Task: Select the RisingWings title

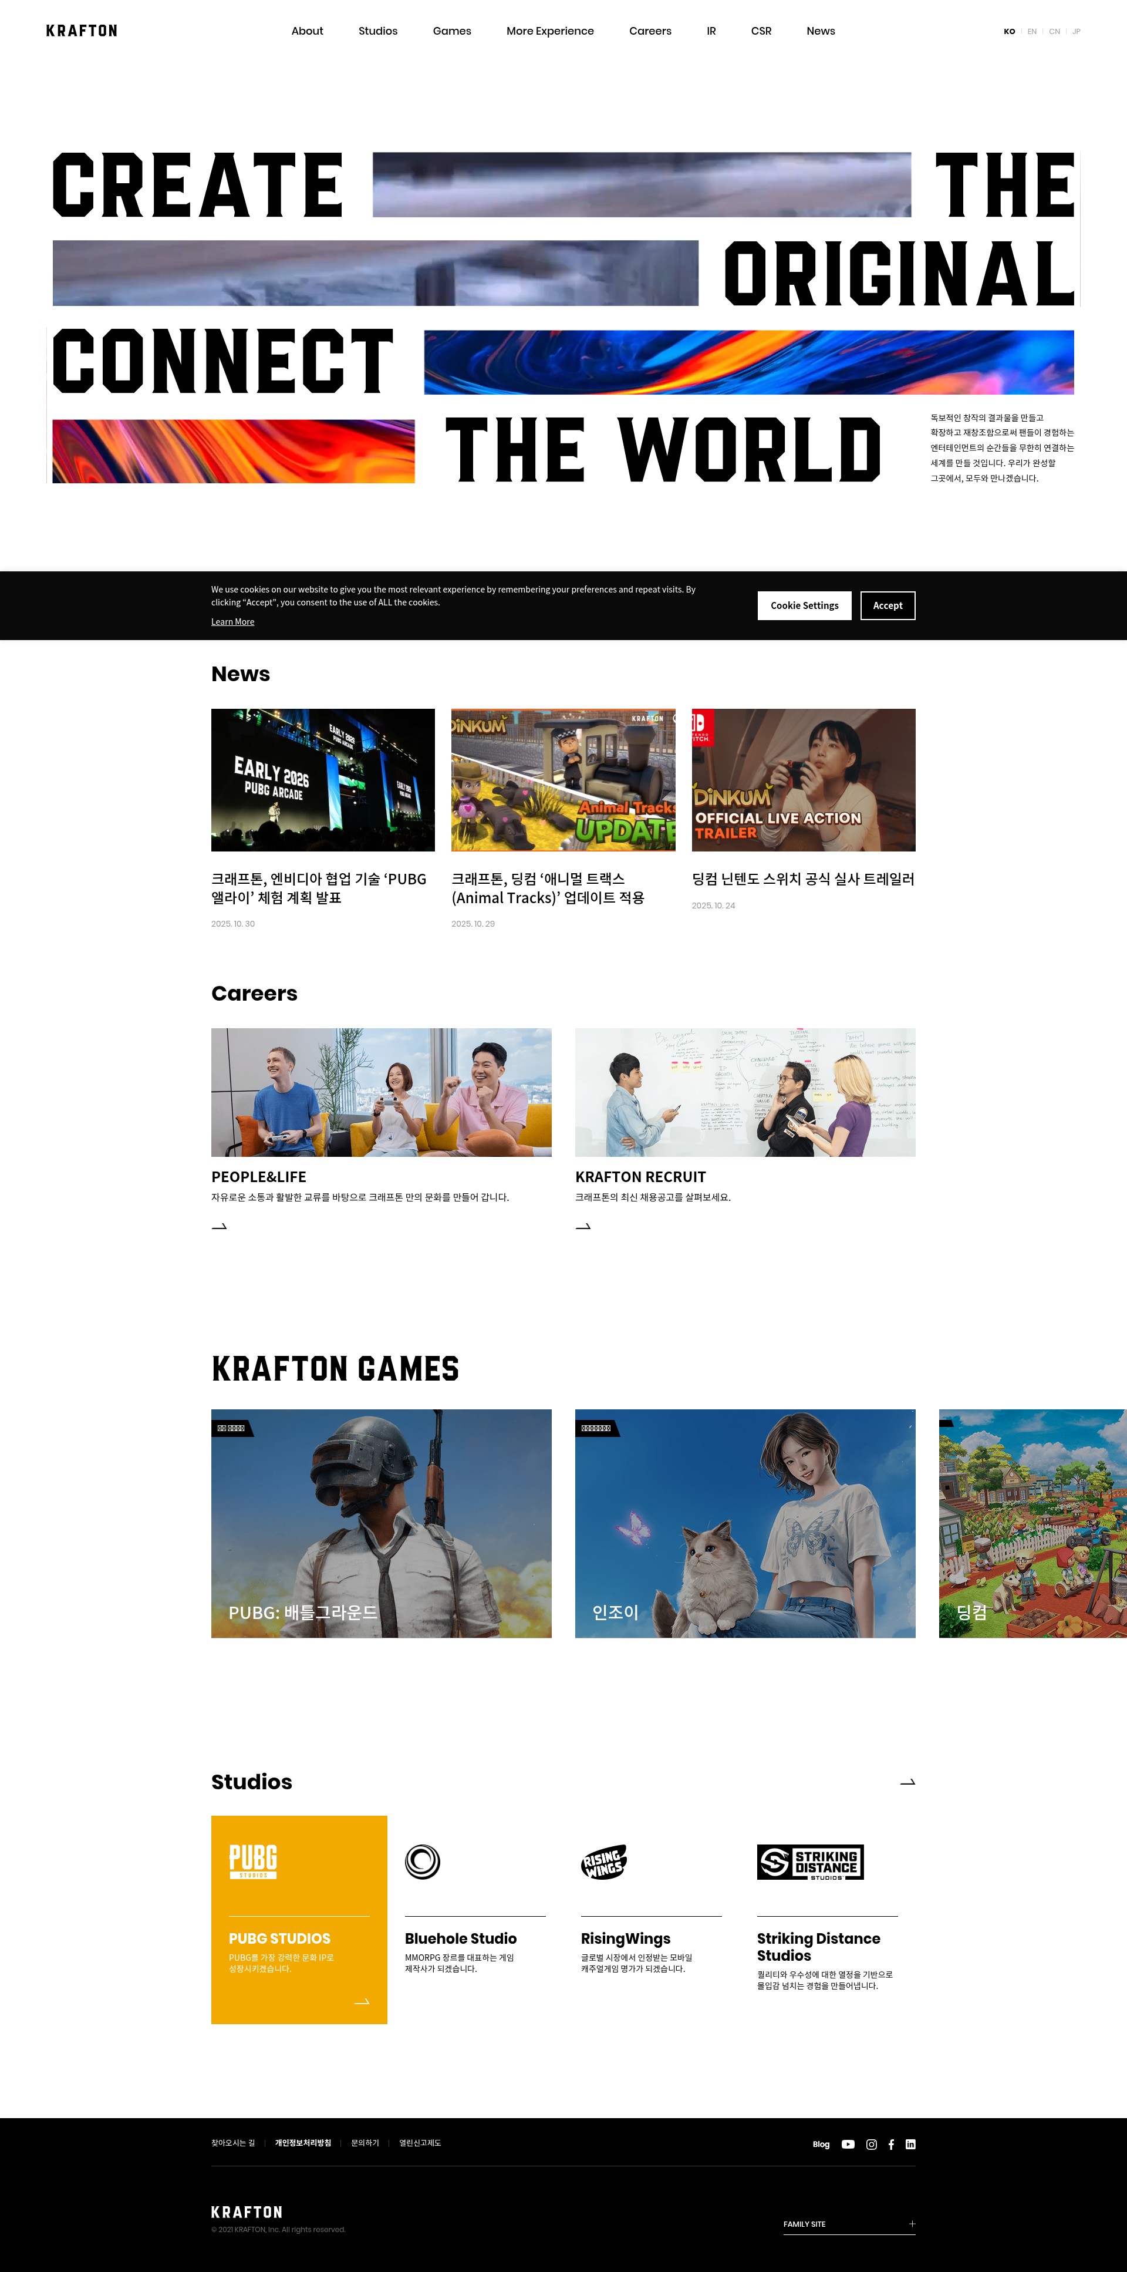Action: pos(625,1938)
